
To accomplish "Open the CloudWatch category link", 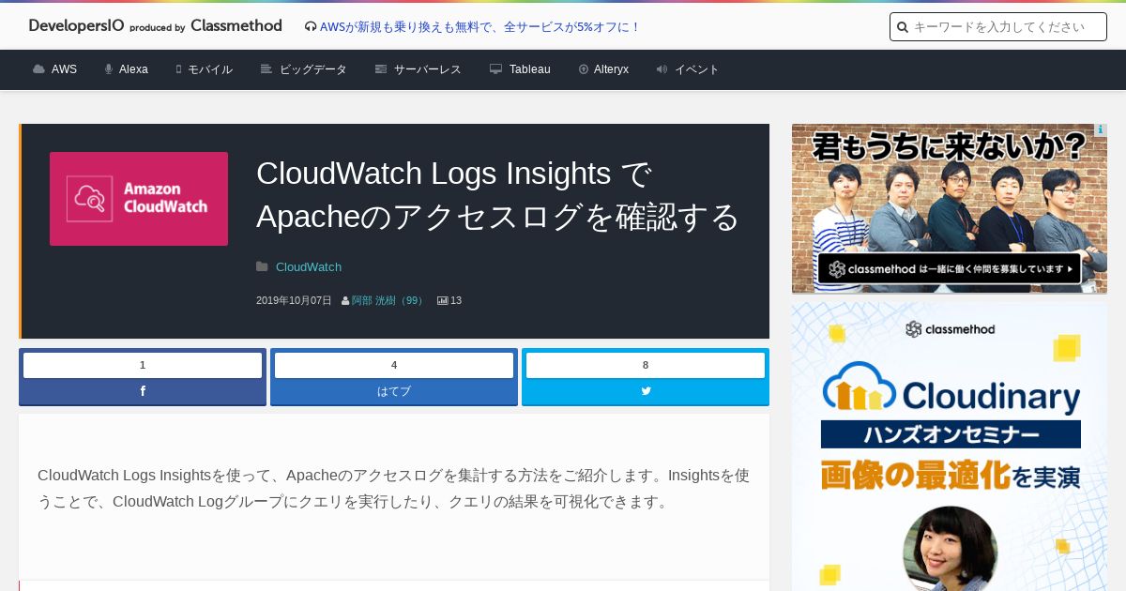I will [x=309, y=267].
